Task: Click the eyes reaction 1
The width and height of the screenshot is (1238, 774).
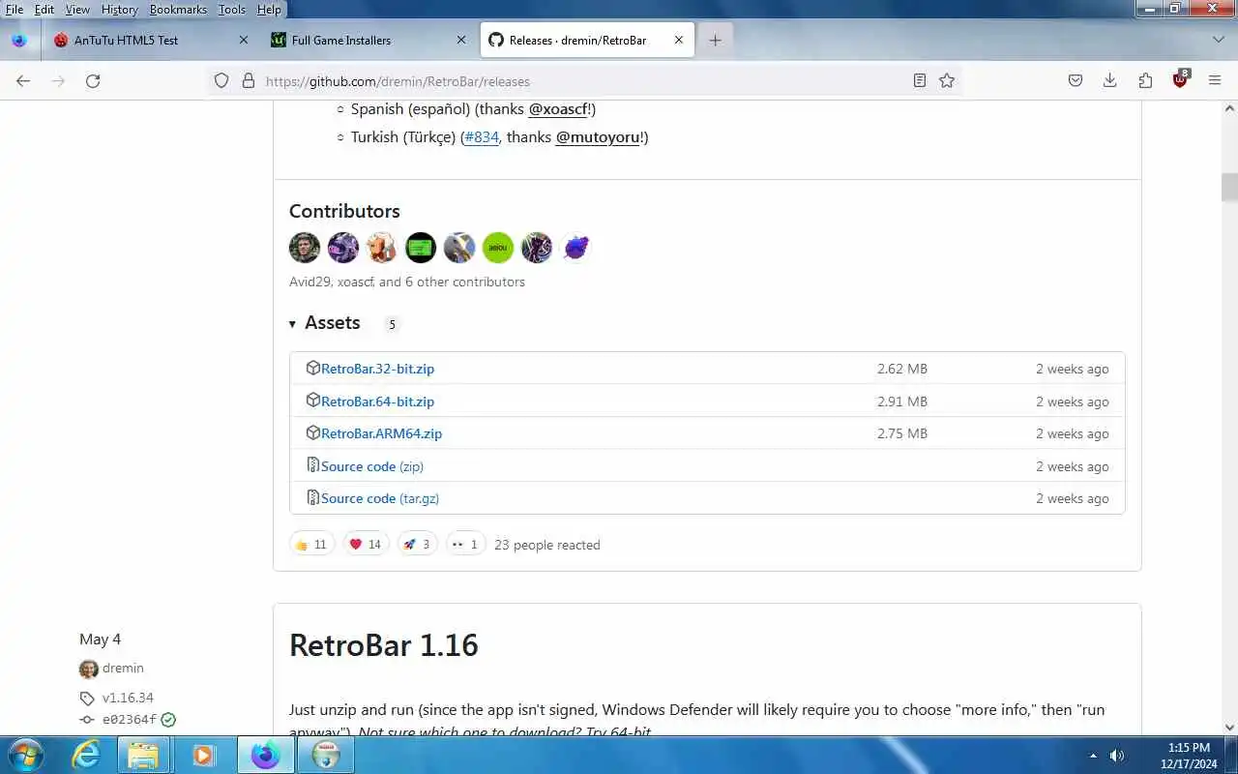Action: tap(465, 545)
